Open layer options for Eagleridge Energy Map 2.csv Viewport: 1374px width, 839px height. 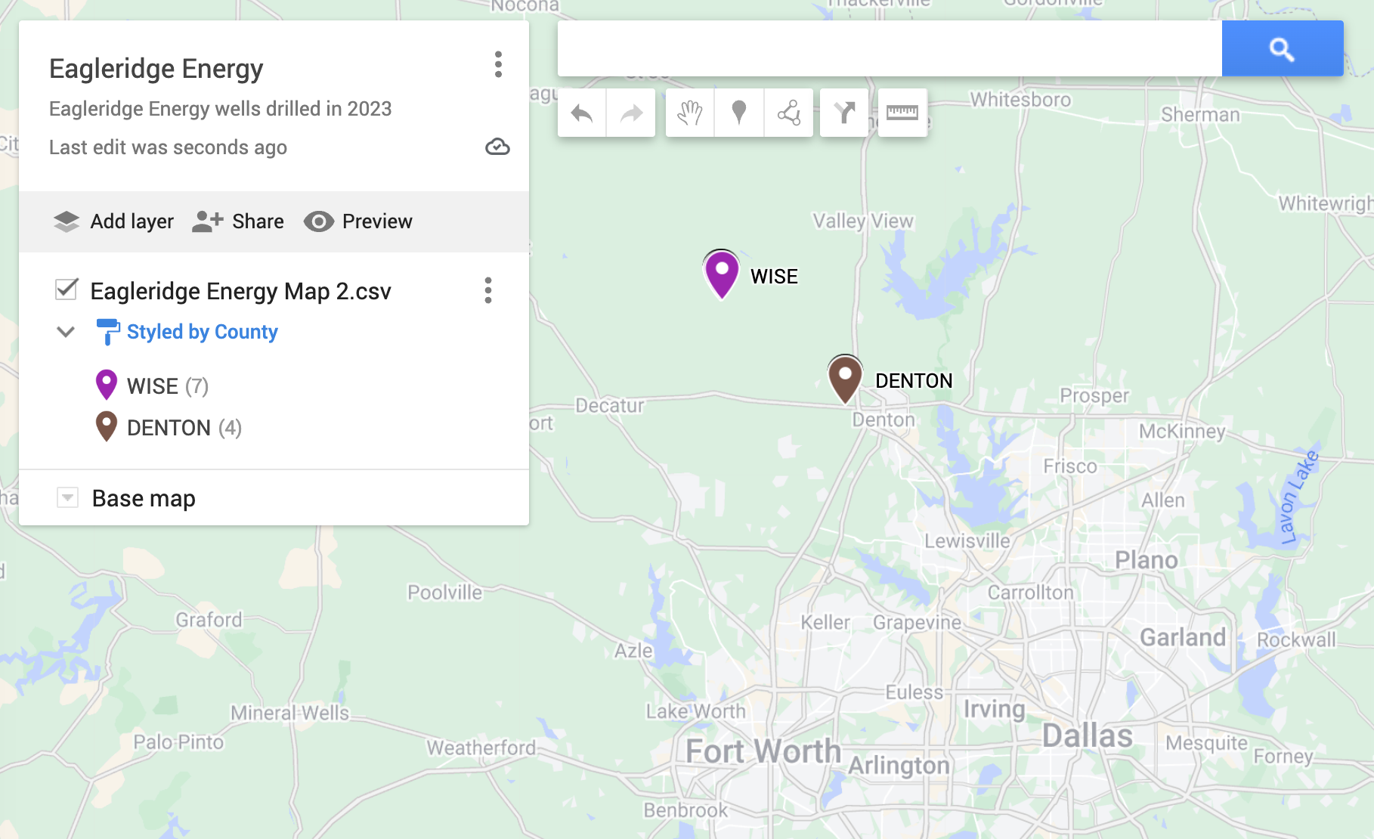coord(488,290)
